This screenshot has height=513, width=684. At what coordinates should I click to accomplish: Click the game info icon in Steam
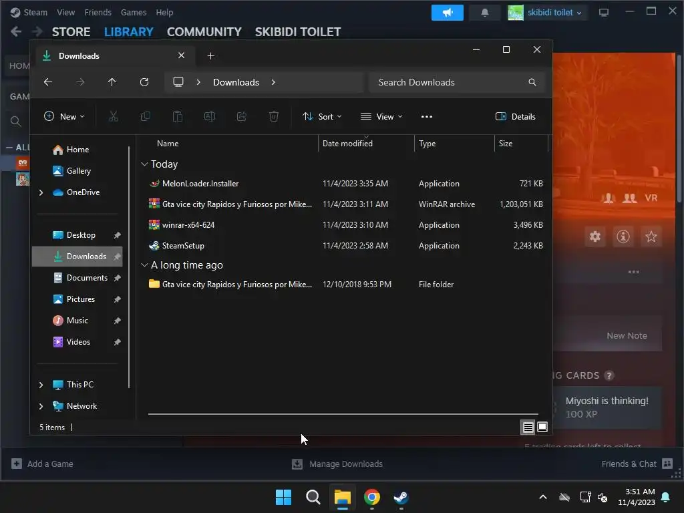click(x=623, y=236)
